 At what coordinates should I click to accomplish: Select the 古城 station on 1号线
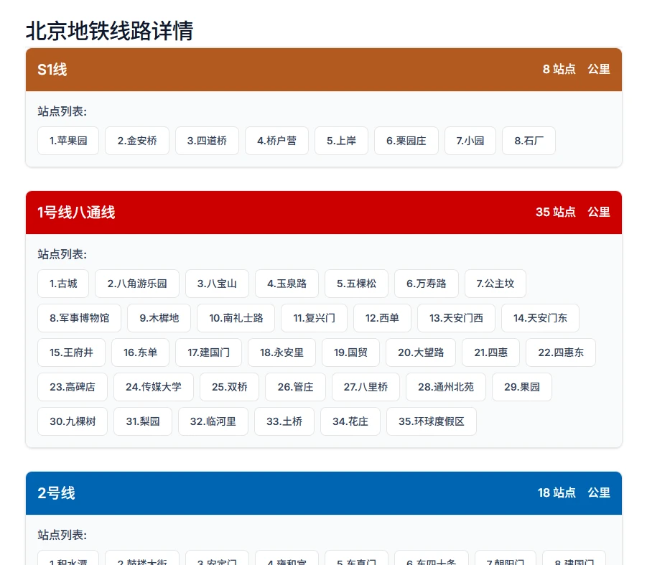pos(63,284)
